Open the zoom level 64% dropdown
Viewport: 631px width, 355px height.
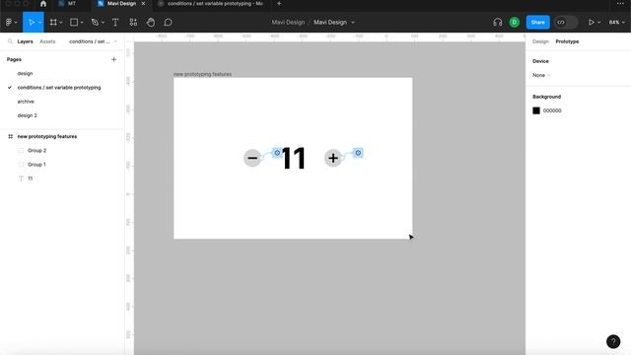(616, 23)
